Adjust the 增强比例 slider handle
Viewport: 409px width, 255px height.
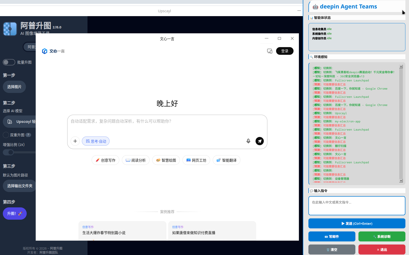point(11,152)
